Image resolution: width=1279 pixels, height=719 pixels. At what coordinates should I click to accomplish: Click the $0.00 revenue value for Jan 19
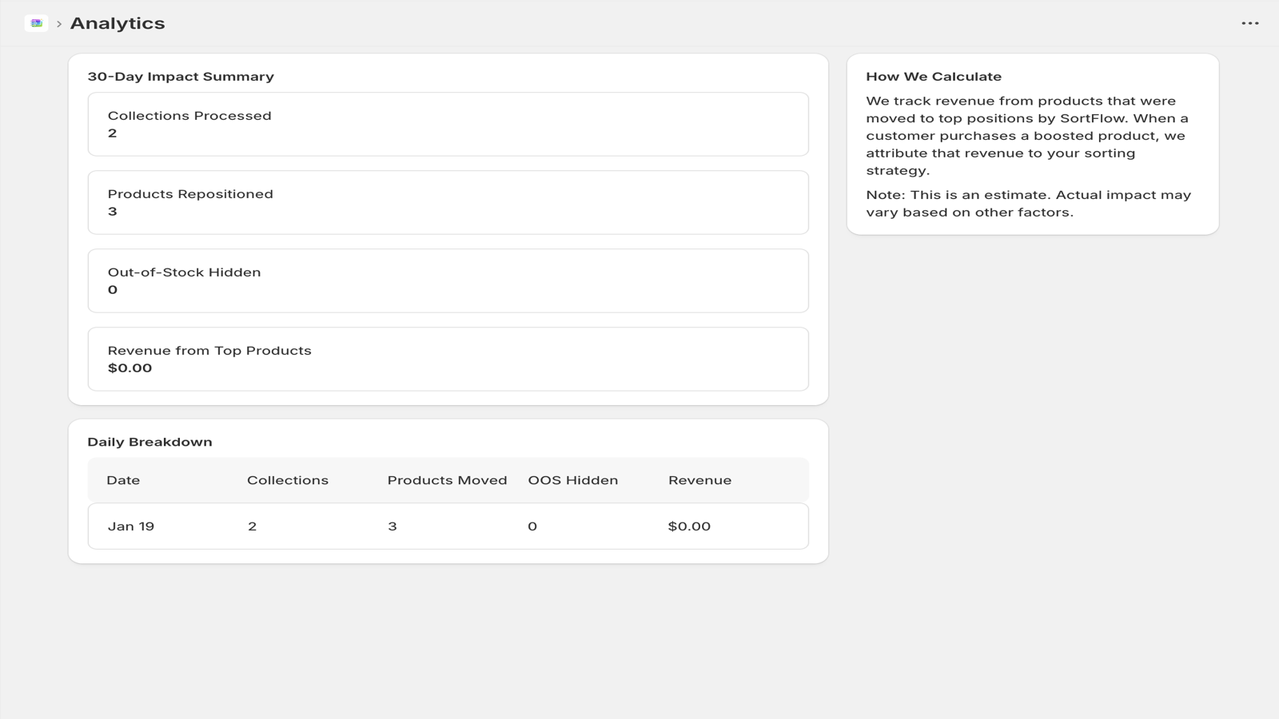(x=691, y=526)
